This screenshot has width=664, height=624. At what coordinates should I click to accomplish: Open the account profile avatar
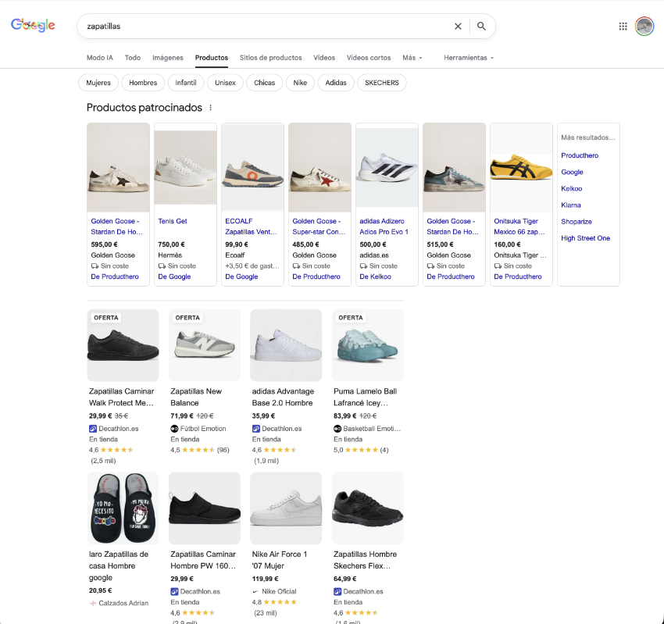pos(644,27)
